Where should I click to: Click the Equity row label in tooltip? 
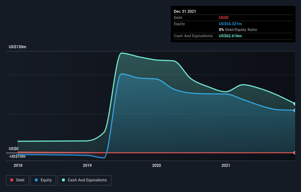click(179, 24)
